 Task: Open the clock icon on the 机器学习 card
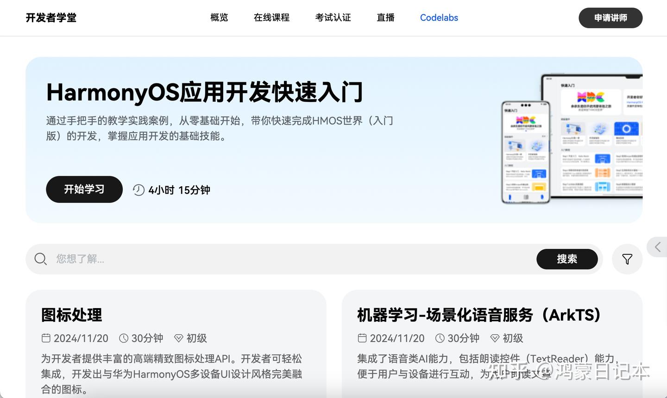click(x=440, y=338)
